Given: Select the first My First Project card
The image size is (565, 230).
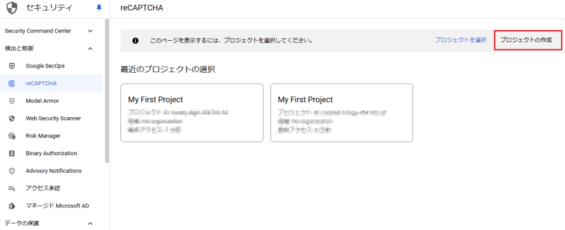Looking at the screenshot, I should 191,113.
